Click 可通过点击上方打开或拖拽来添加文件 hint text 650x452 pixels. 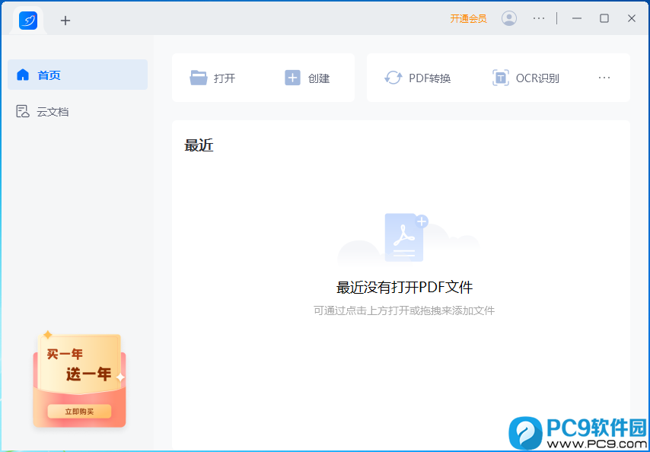(404, 310)
